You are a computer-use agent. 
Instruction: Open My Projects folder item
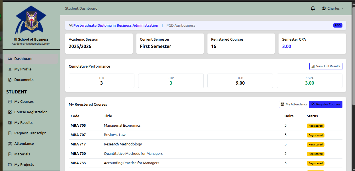coord(24,165)
